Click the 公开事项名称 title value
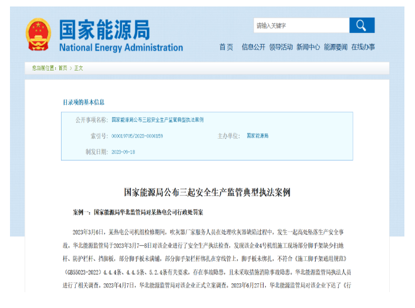The height and width of the screenshot is (308, 415). 157,119
